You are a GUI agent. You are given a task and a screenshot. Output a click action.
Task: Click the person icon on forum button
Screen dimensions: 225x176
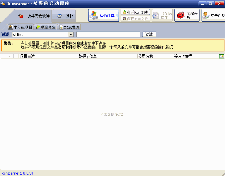[206, 15]
